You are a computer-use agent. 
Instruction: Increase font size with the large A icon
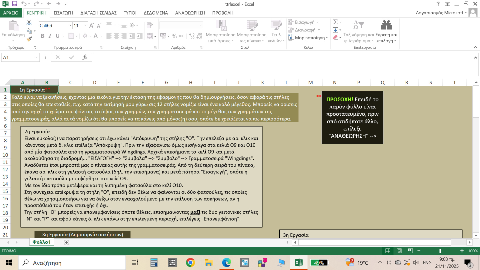tap(92, 25)
